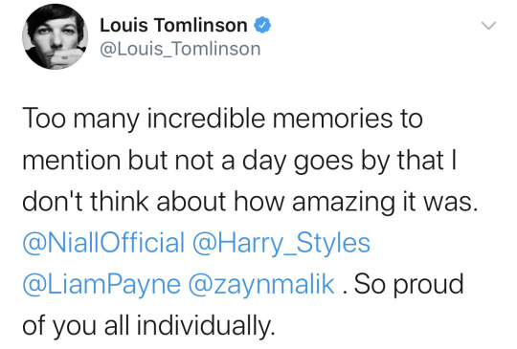Open the Louis Tomlinson display name link
The height and width of the screenshot is (349, 517).
click(173, 26)
